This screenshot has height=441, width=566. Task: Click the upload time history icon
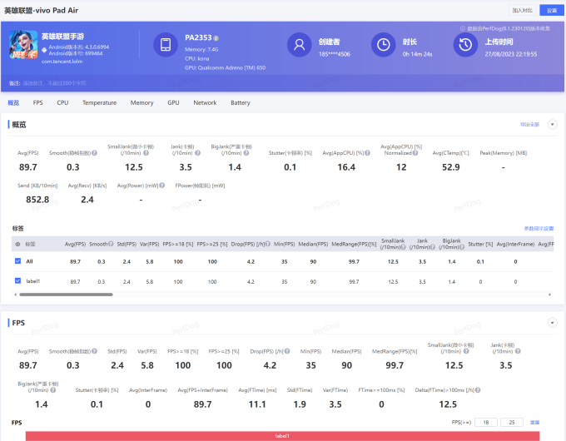[465, 45]
